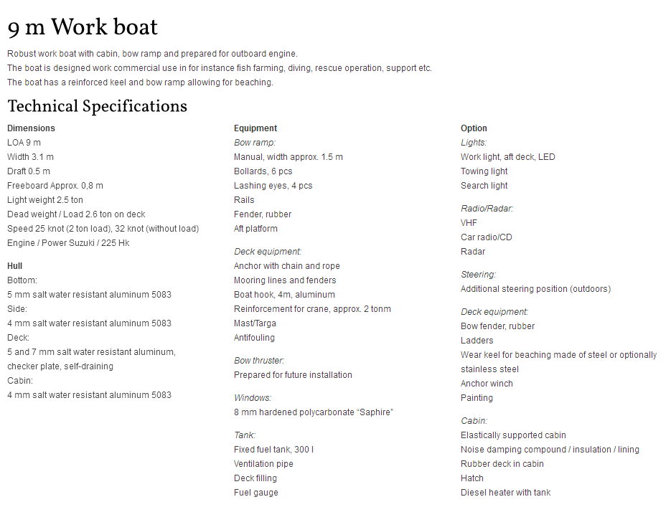This screenshot has width=671, height=507.
Task: Click the "Bow thruster:" subheading
Action: [257, 361]
